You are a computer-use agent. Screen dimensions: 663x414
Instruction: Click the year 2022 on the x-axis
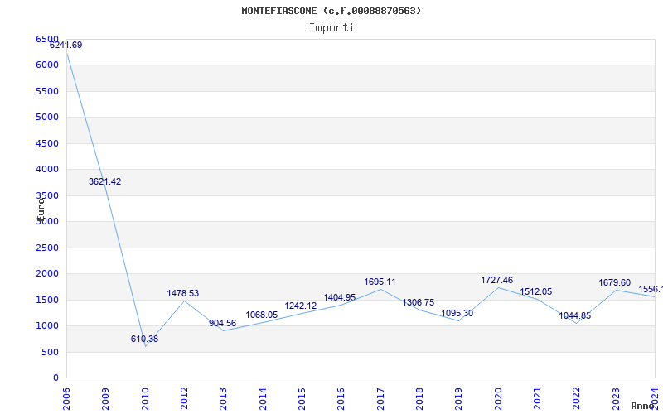point(576,399)
